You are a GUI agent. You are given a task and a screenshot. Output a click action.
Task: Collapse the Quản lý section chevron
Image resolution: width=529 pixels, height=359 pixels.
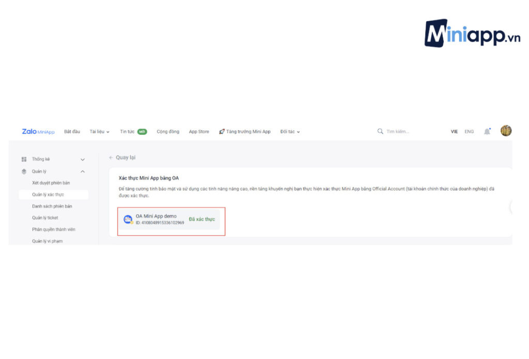click(x=83, y=171)
